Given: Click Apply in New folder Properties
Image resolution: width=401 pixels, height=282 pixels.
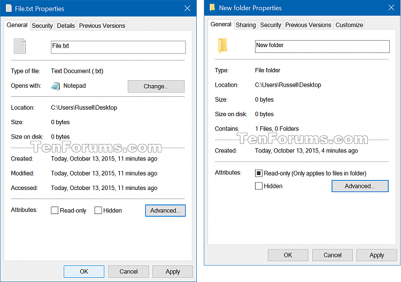Looking at the screenshot, I should [376, 255].
